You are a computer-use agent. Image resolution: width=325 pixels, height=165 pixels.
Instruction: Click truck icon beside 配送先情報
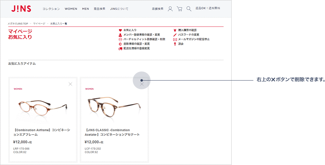(x=120, y=49)
